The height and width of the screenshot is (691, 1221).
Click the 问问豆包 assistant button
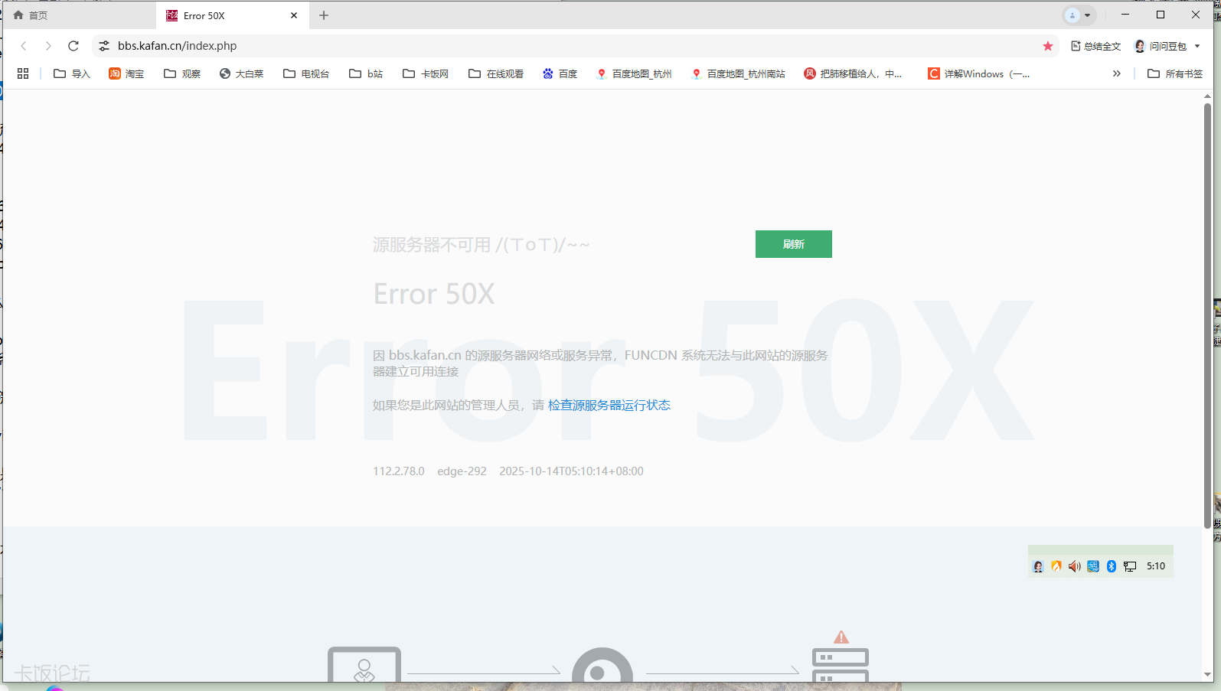[1160, 46]
